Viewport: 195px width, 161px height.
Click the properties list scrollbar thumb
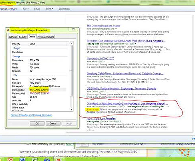(x=71, y=70)
